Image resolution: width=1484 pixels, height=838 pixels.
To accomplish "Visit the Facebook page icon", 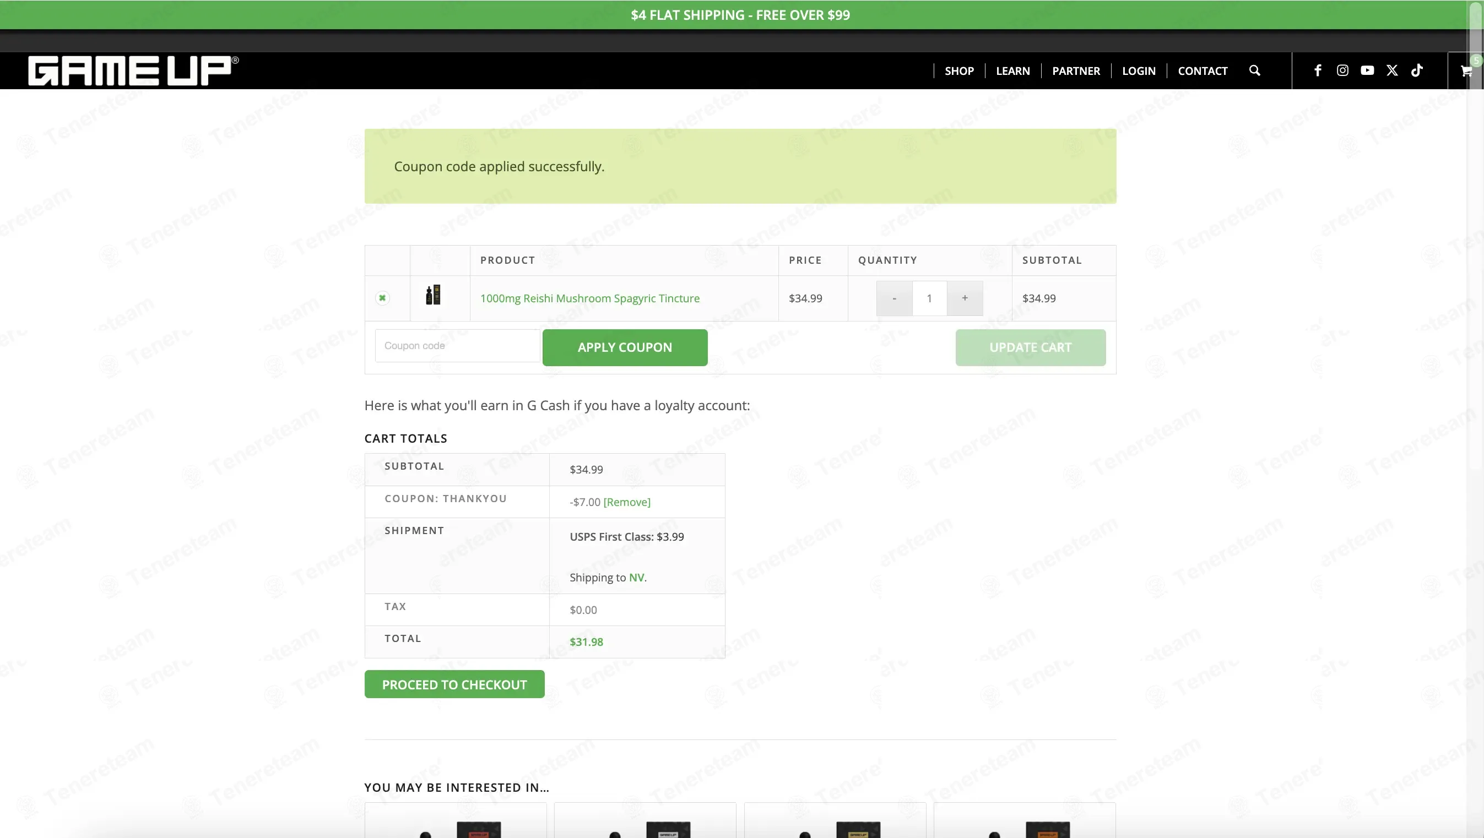I will [1318, 70].
